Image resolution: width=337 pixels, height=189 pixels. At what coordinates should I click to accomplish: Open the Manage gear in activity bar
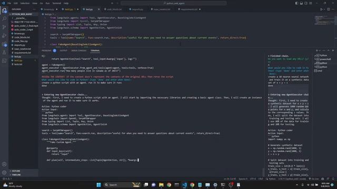[x=4, y=173]
